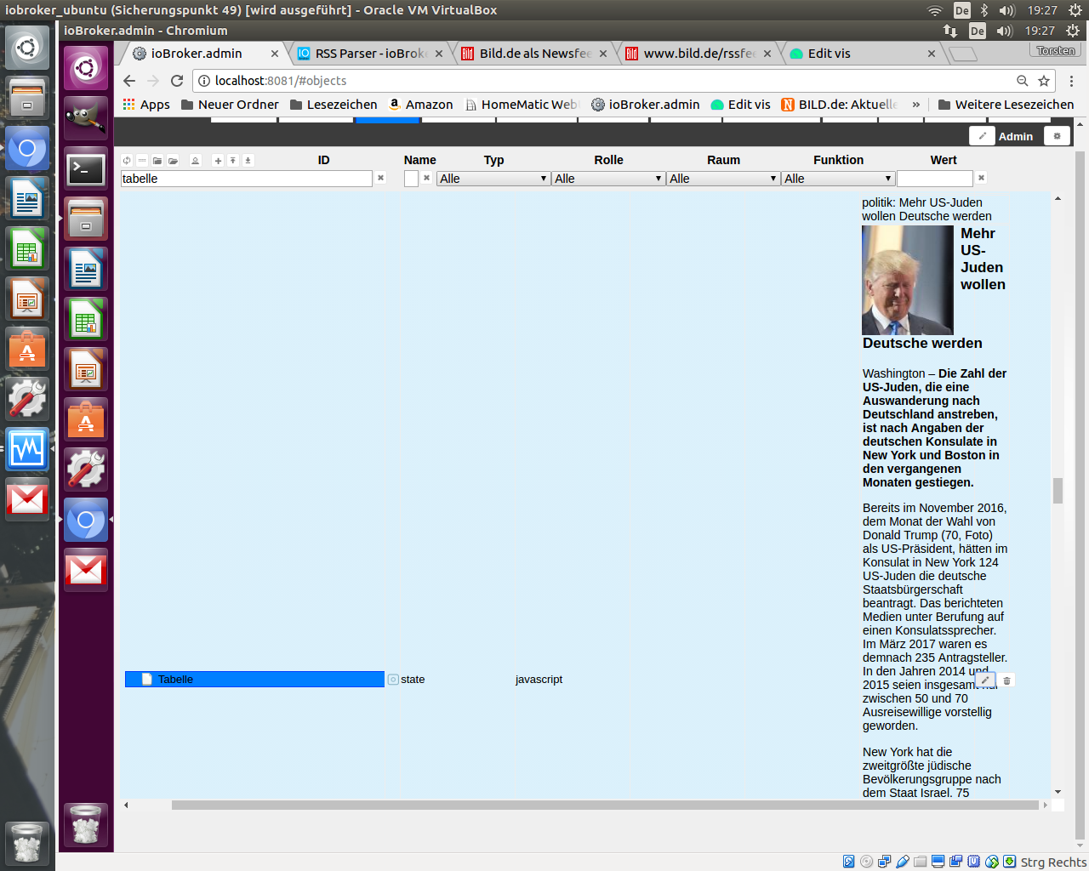Click the Trump article thumbnail image

pos(908,280)
